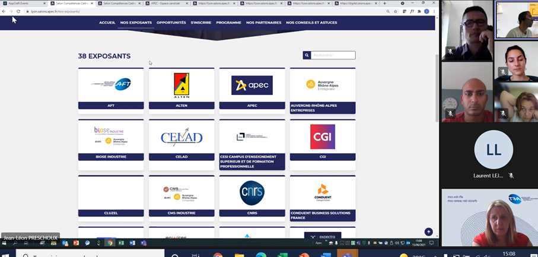Viewport: 538px width, 257px height.
Task: Click the scroll-to-top arrow button
Action: 428,231
